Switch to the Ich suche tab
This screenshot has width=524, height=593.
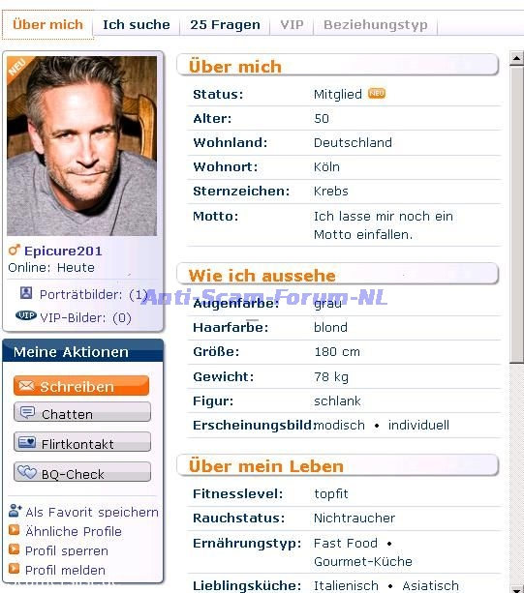(137, 24)
